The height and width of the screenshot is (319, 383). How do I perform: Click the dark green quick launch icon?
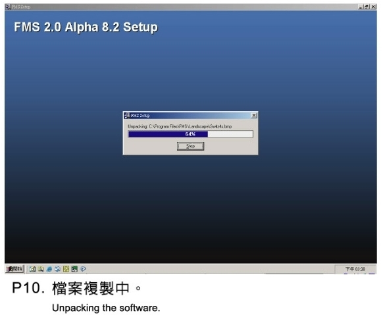pyautogui.click(x=74, y=269)
